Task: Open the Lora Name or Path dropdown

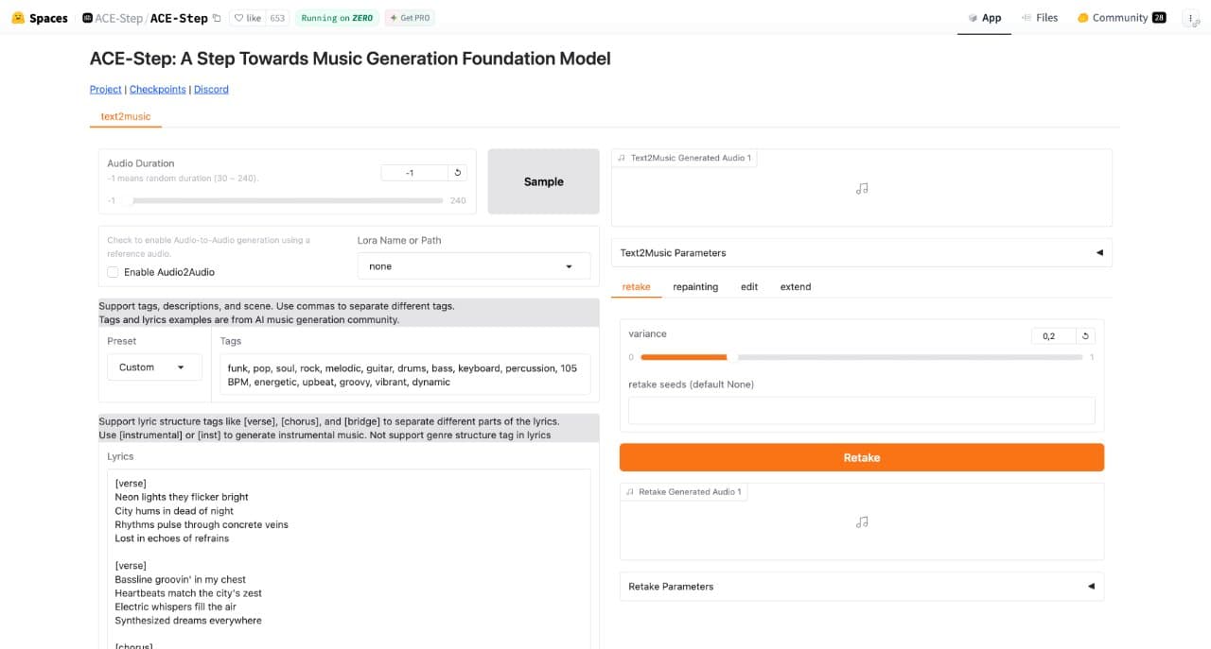Action: pyautogui.click(x=473, y=266)
